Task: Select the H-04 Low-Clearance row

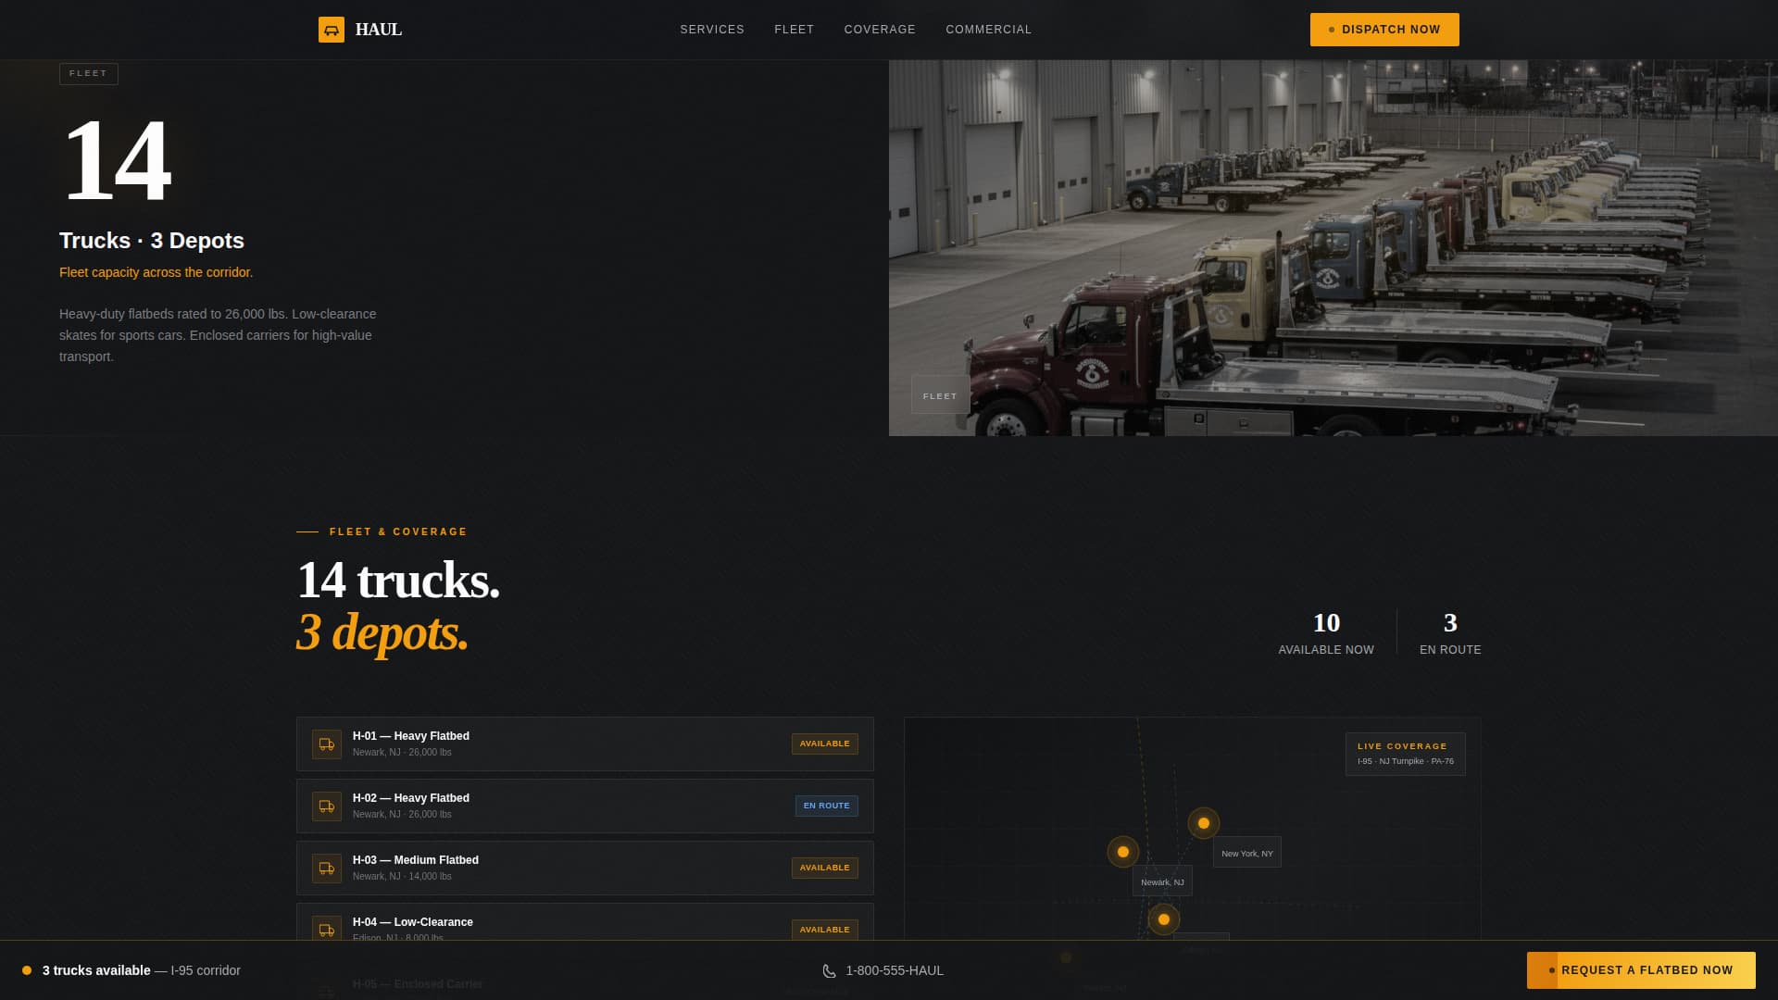Action: coord(585,922)
